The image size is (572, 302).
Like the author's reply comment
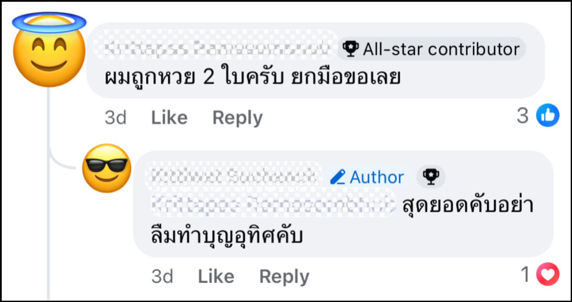coord(216,276)
